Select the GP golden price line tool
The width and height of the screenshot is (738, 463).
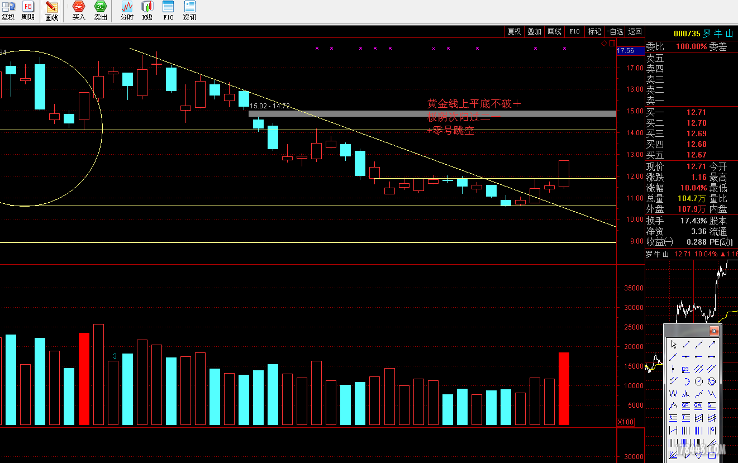pyautogui.click(x=685, y=405)
